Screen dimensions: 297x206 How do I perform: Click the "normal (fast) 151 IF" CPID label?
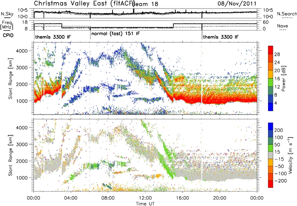pos(115,34)
